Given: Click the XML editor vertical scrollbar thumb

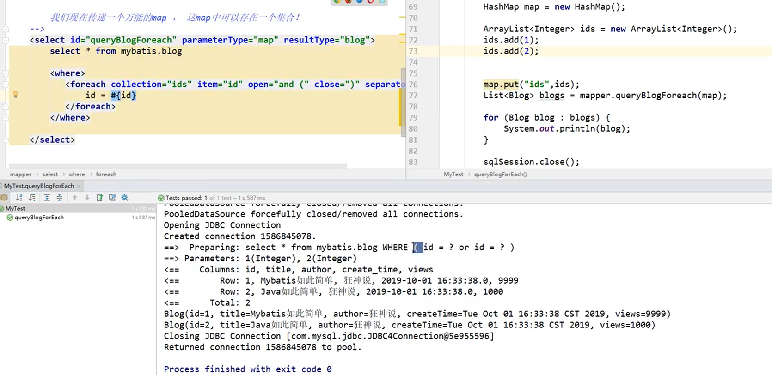Looking at the screenshot, I should click(x=403, y=103).
